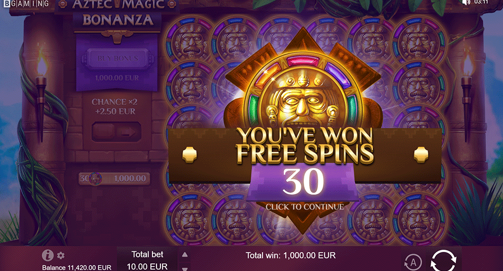Screen dimensions: 503x271
Task: Click the 30 scatter 1,000.00 win bar
Action: pos(114,178)
